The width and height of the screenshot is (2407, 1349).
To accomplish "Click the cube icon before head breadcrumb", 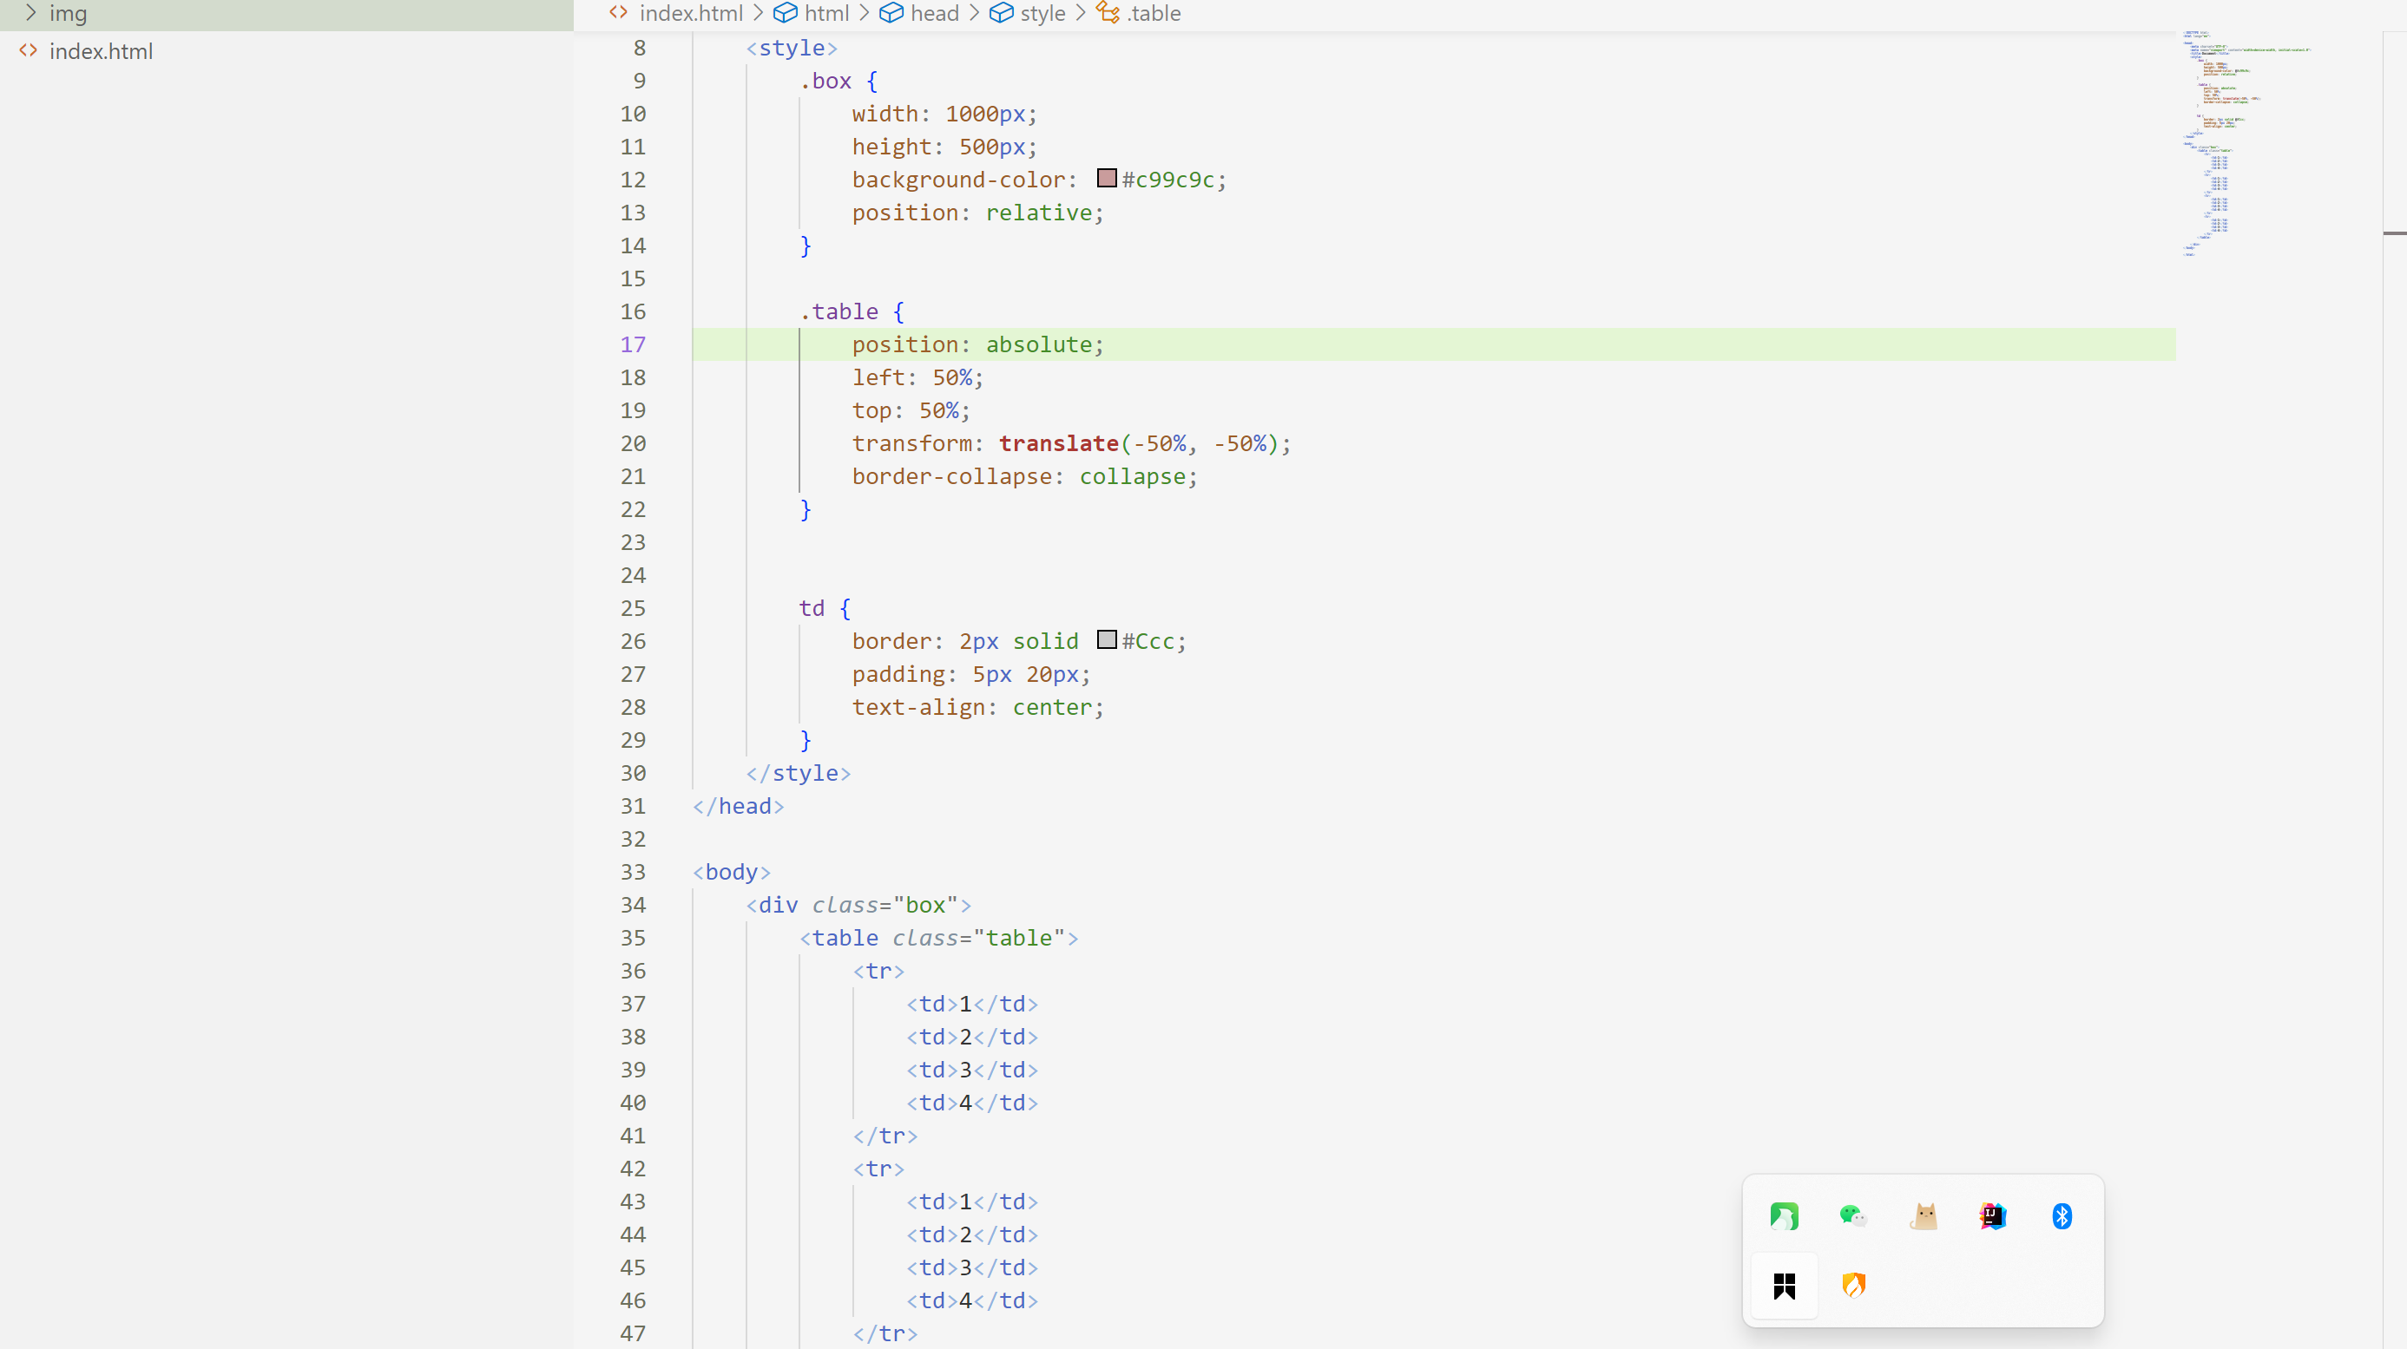I will pyautogui.click(x=891, y=13).
